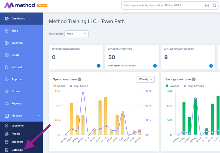Collapse the Manage menu chevron
The image size is (220, 153).
(38, 116)
